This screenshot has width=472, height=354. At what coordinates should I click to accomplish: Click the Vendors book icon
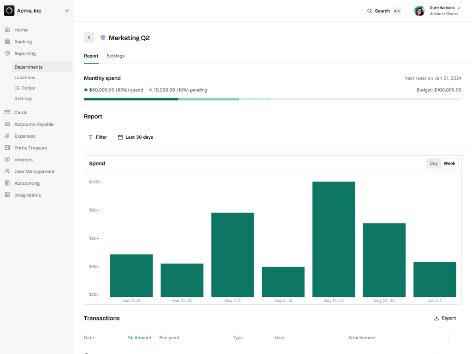click(x=7, y=159)
